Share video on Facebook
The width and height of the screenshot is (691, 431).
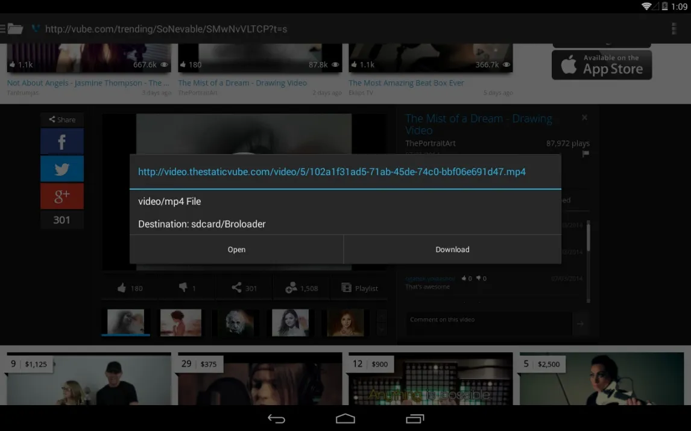pyautogui.click(x=62, y=142)
